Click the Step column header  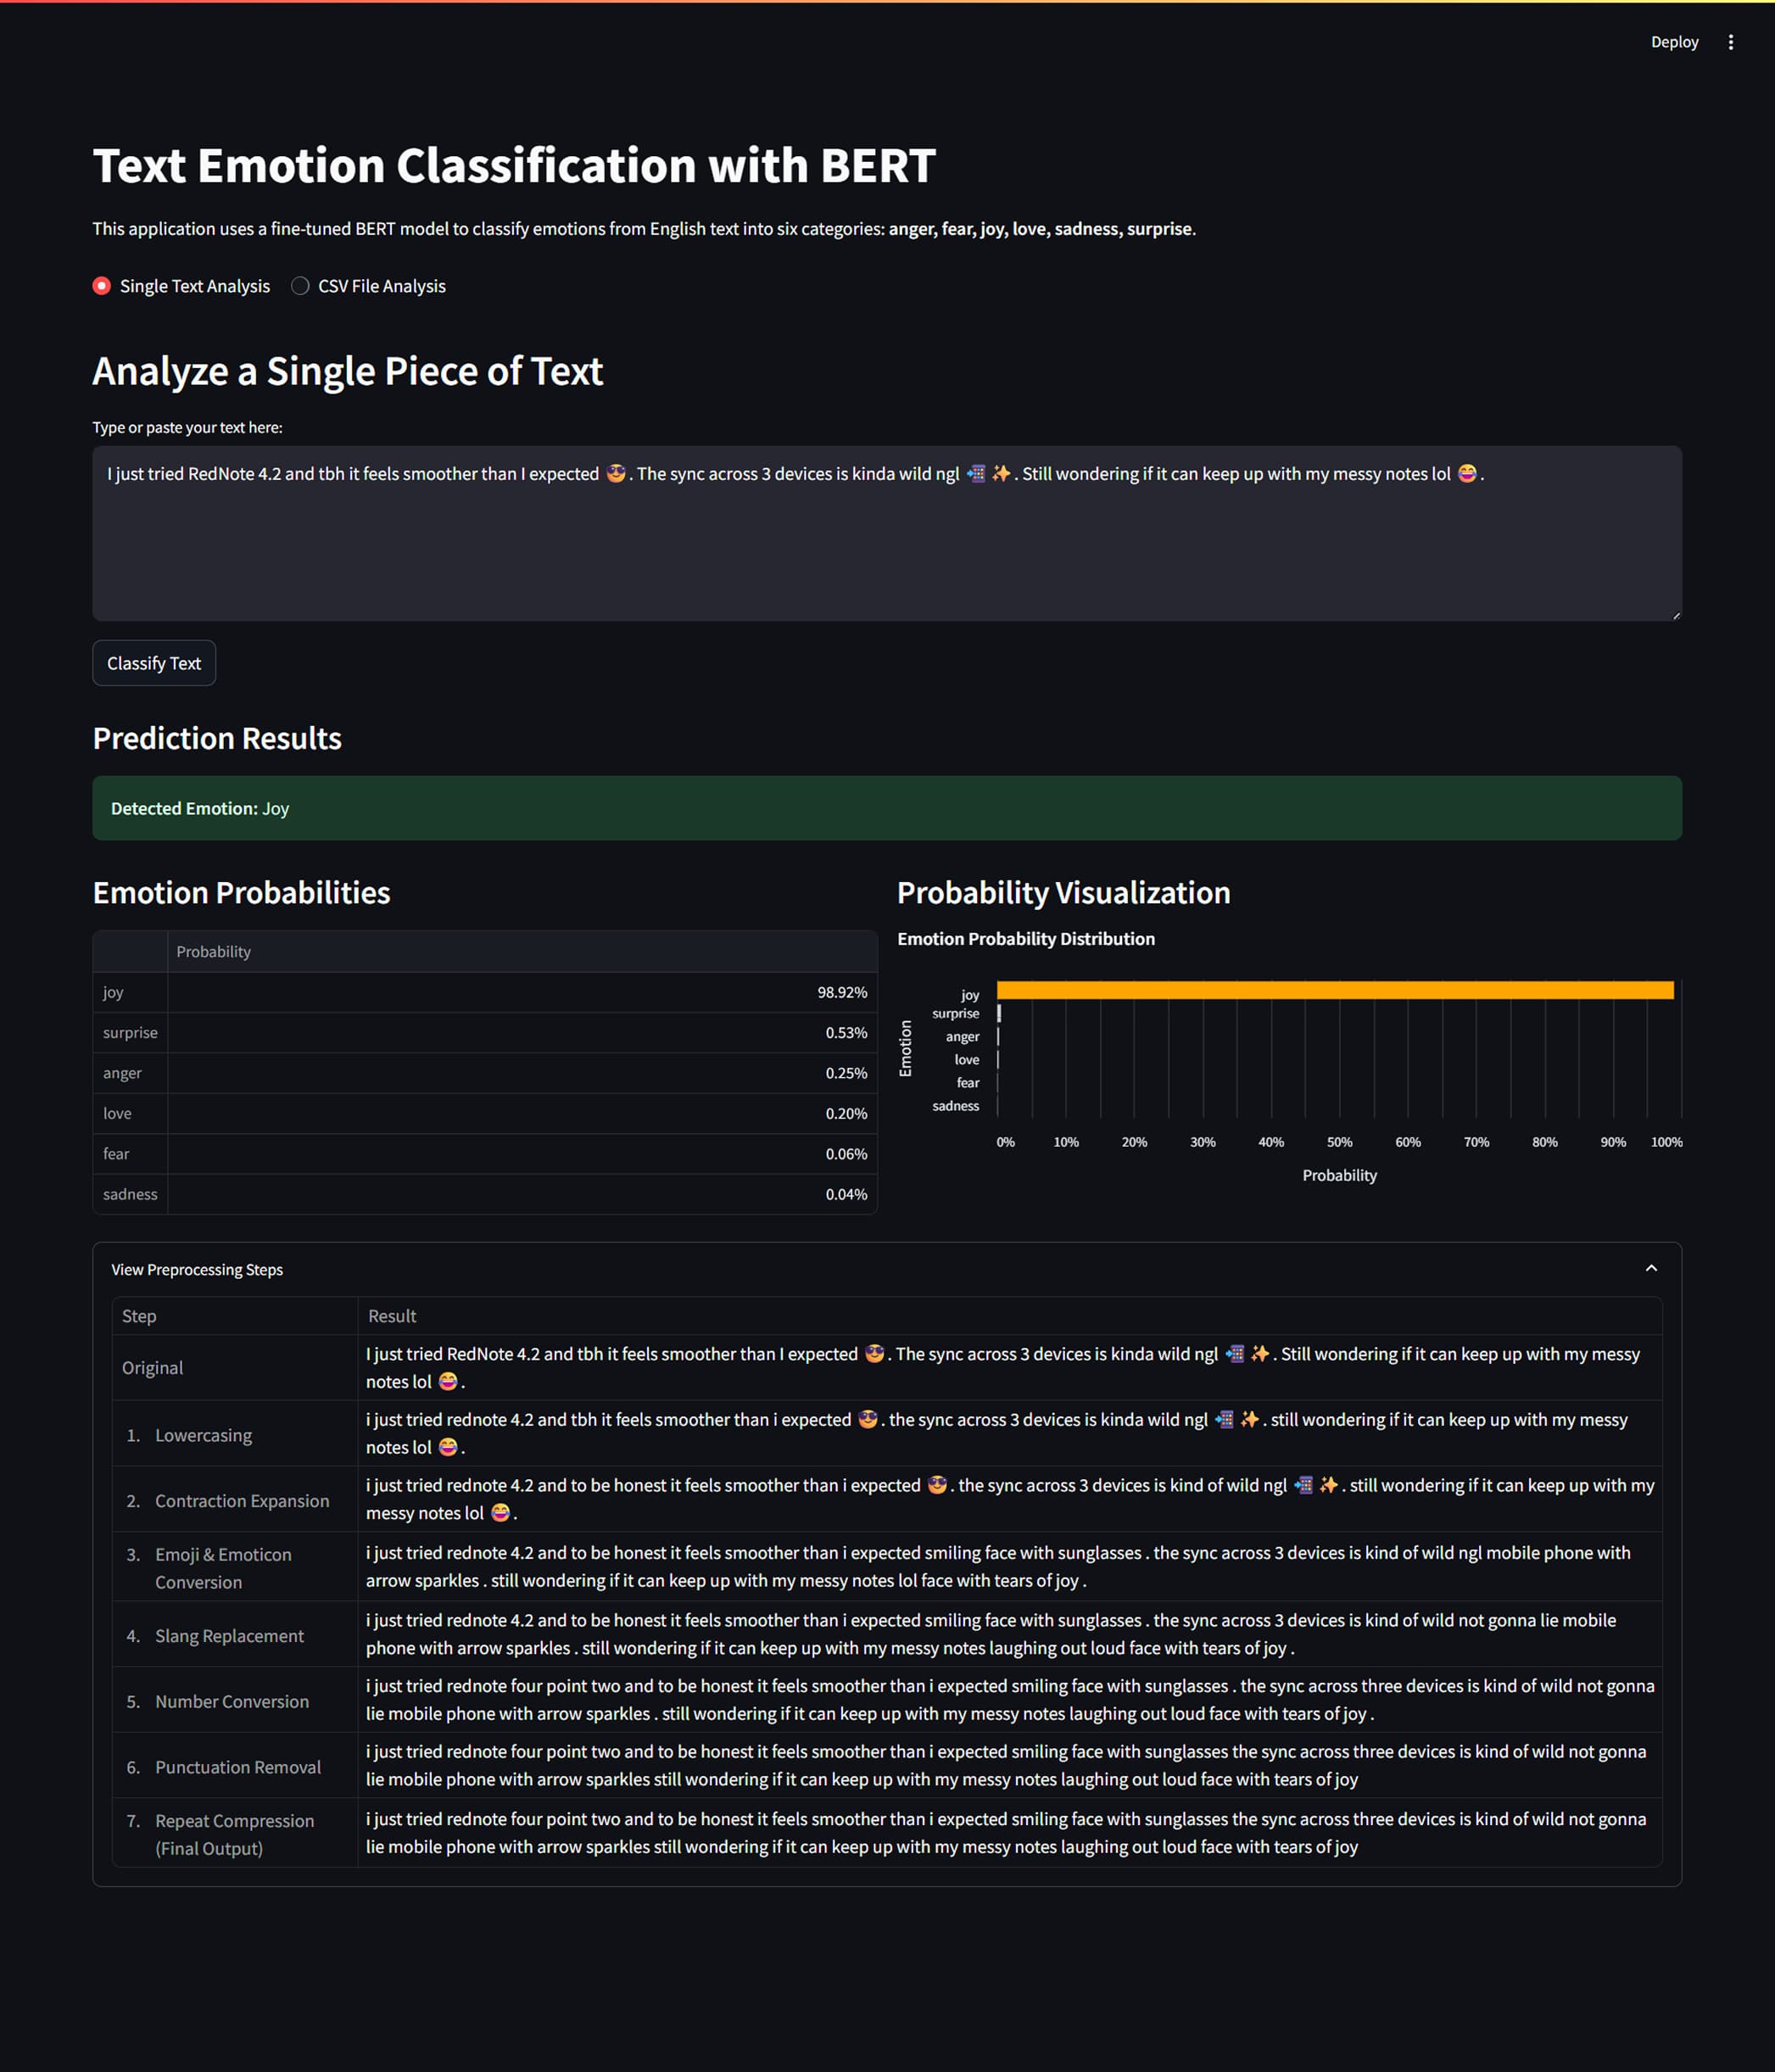click(x=139, y=1316)
